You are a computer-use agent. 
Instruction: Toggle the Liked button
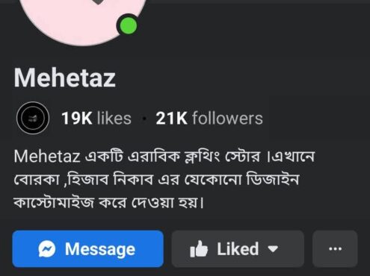(x=238, y=248)
